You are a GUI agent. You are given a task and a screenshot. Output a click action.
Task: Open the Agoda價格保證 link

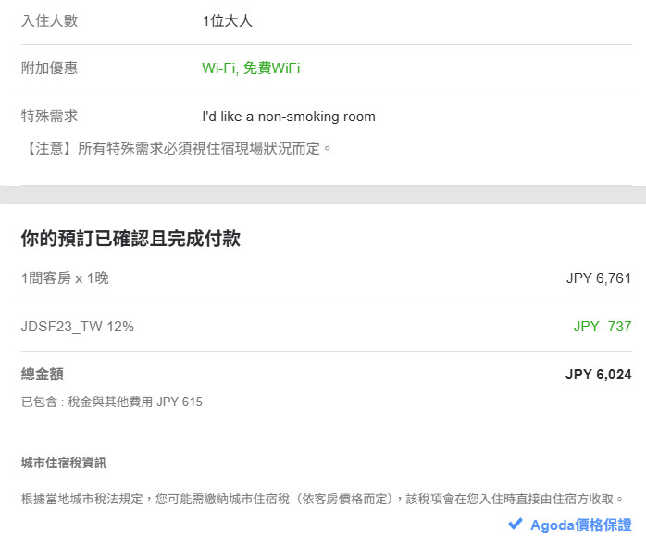pyautogui.click(x=580, y=525)
